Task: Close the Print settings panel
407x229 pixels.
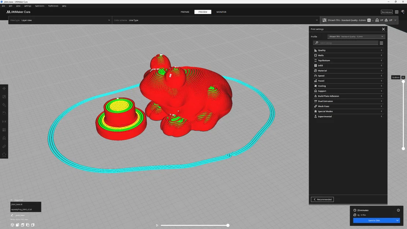Action: pyautogui.click(x=384, y=29)
